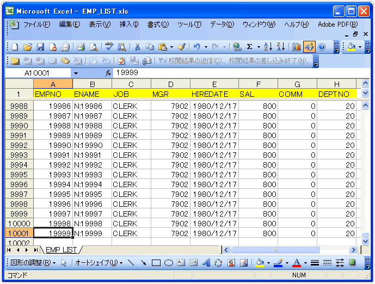Viewport: 375px width, 284px height.
Task: Open the データ(D) menu
Action: point(222,24)
